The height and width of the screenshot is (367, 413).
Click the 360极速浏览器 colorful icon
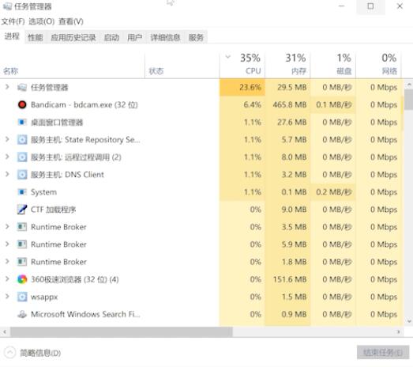[x=22, y=279]
